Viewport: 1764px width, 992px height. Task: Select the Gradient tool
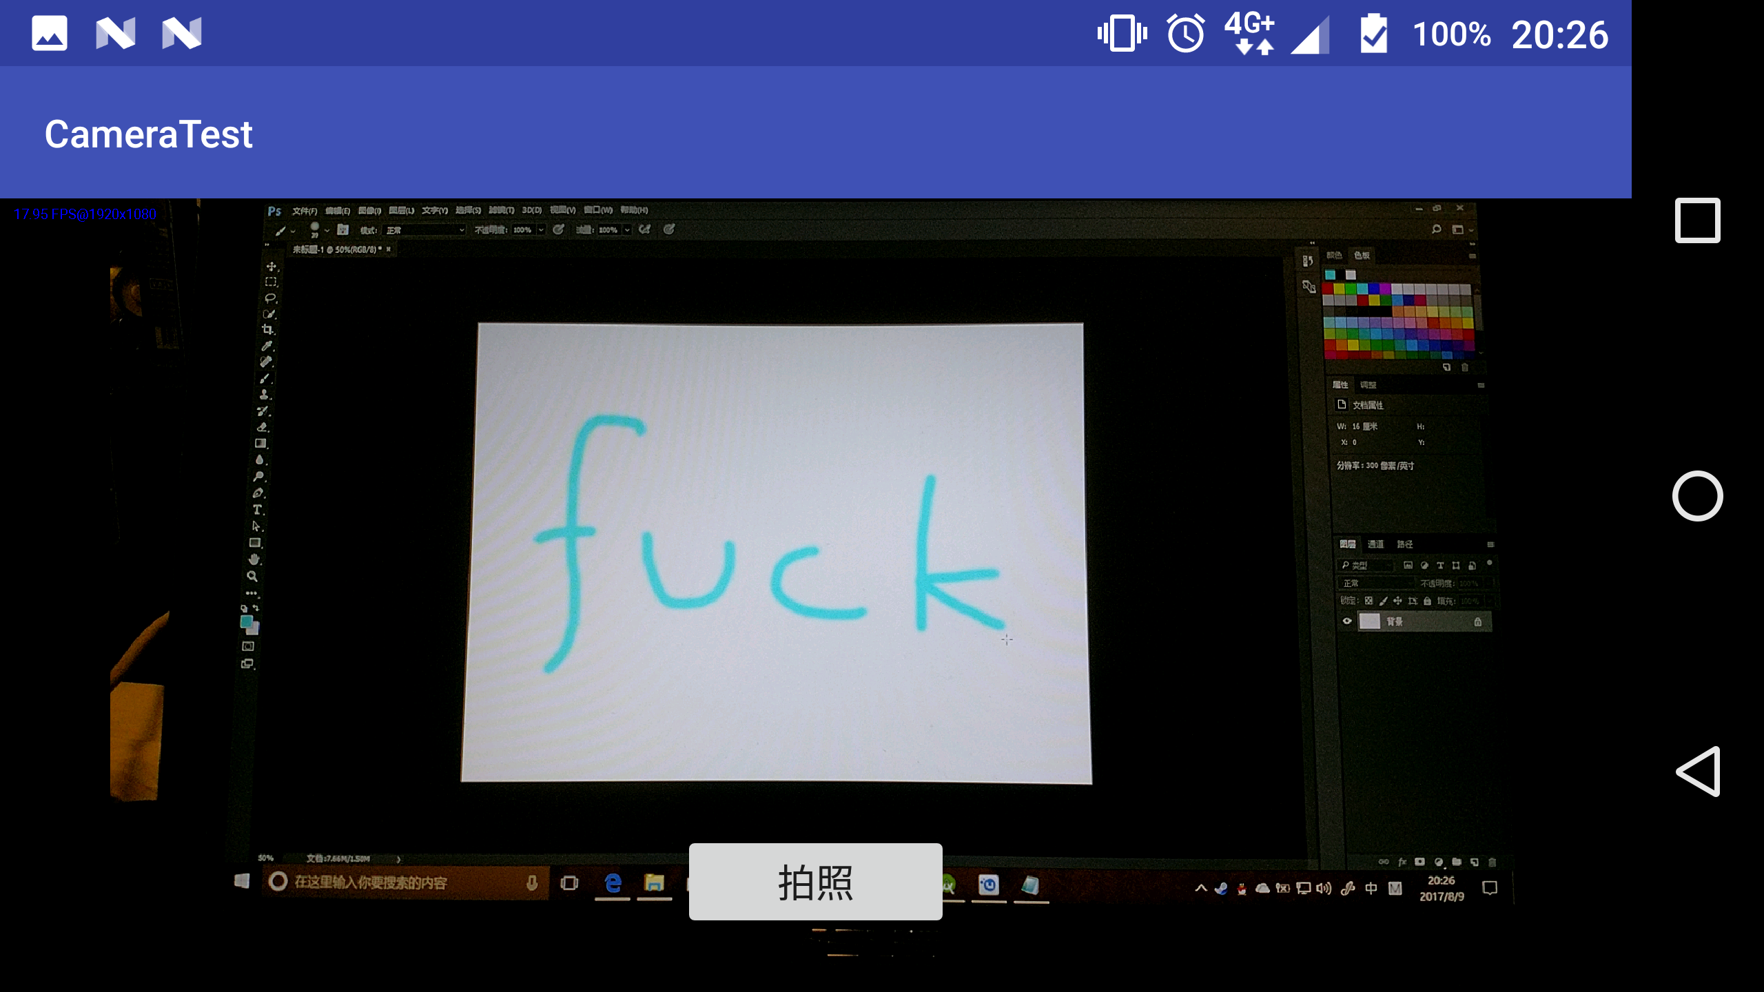(x=261, y=444)
